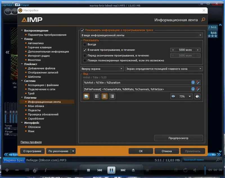Enable 'Поверх полноэкранных приложений' checkbox

click(85, 61)
